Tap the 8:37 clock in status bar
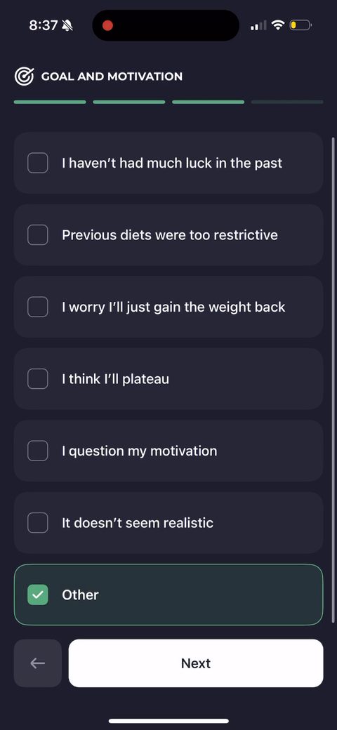337x730 pixels. click(44, 25)
